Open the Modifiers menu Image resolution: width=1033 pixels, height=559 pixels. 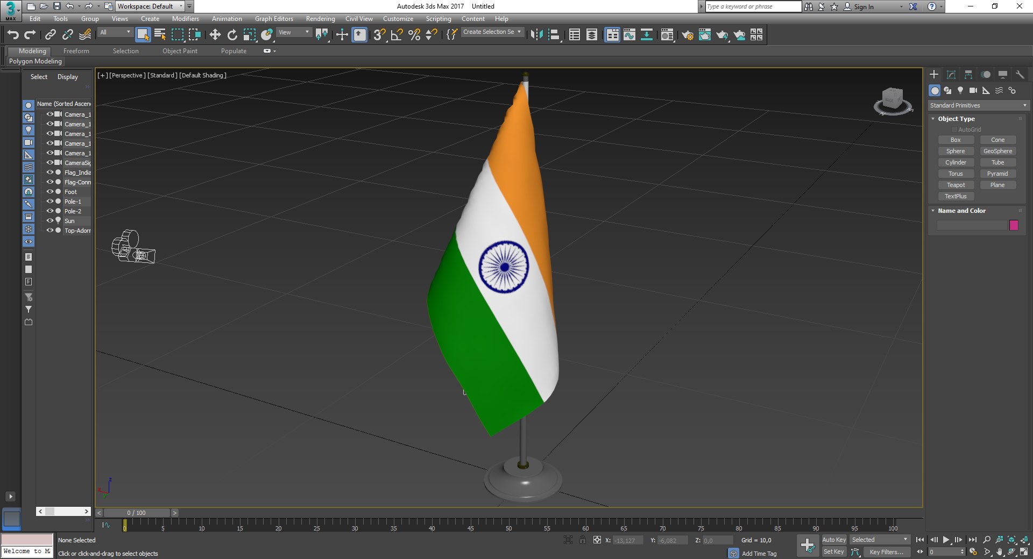coord(186,19)
